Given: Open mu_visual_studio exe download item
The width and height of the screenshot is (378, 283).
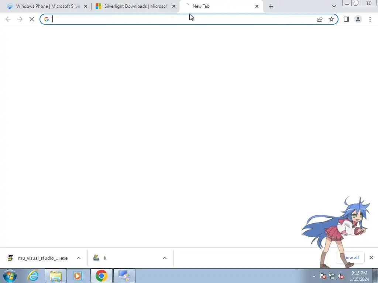Looking at the screenshot, I should 38,258.
